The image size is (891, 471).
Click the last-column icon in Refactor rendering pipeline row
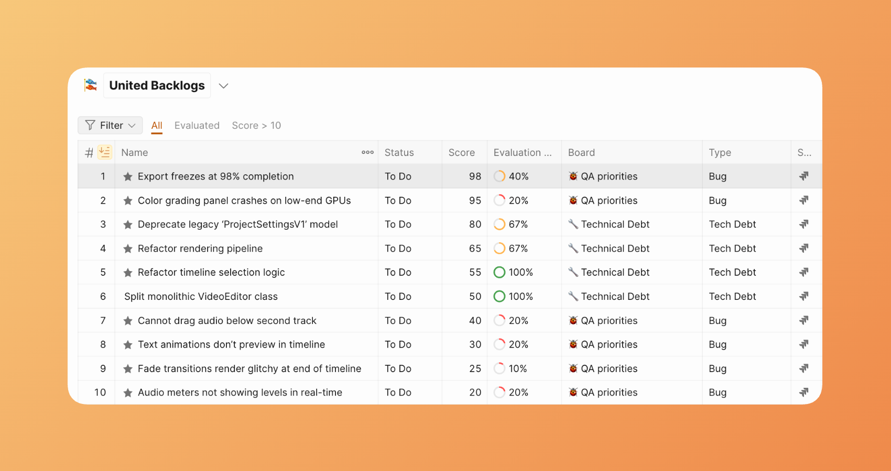tap(803, 249)
